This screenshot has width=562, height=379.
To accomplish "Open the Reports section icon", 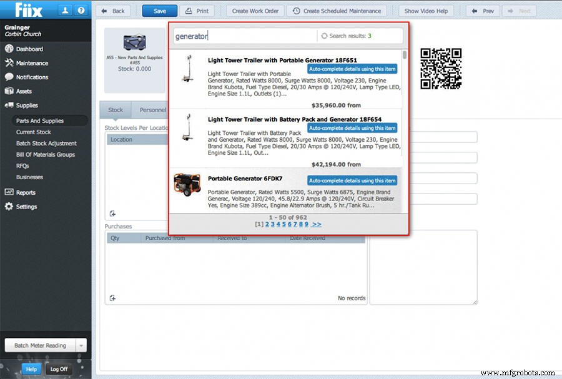I will [x=9, y=192].
